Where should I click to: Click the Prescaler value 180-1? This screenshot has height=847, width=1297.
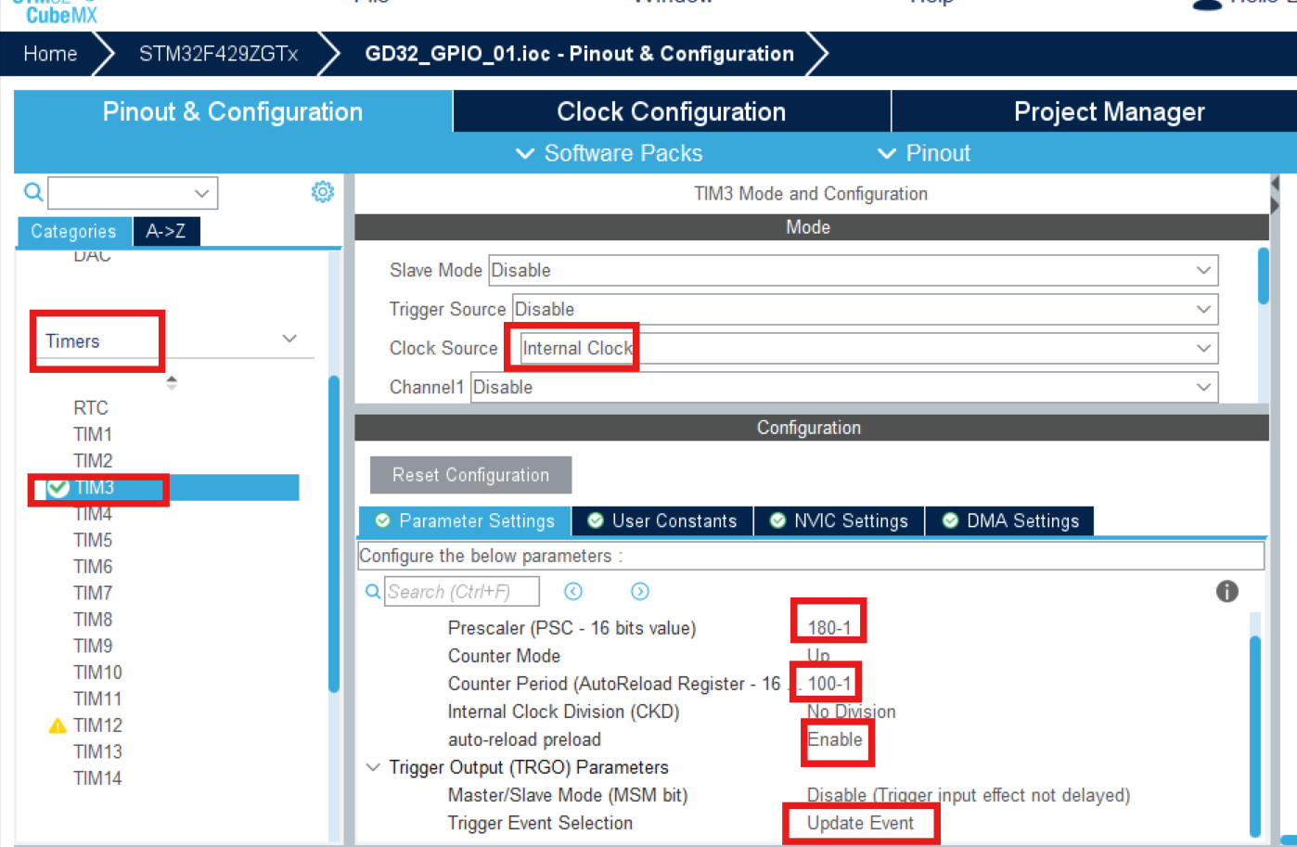coord(828,628)
